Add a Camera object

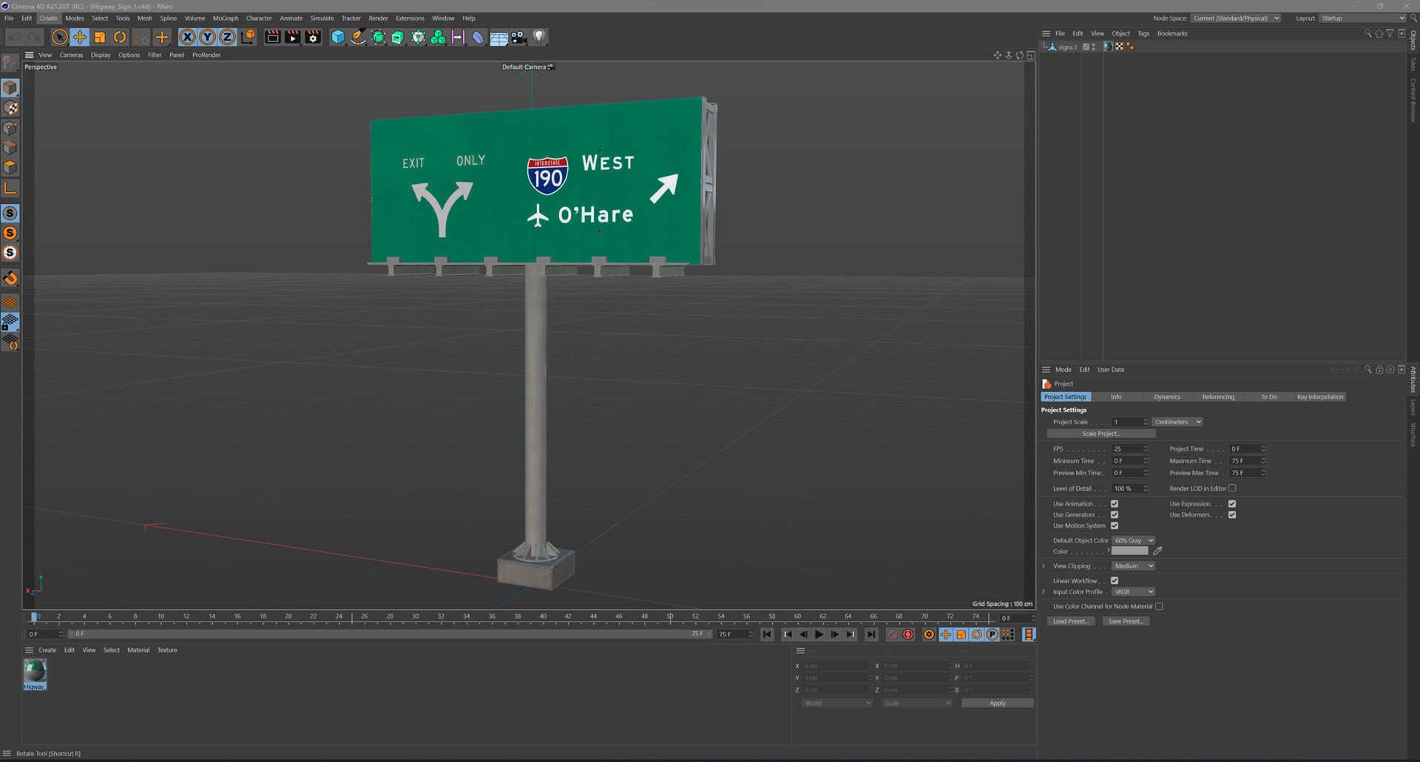pos(519,37)
